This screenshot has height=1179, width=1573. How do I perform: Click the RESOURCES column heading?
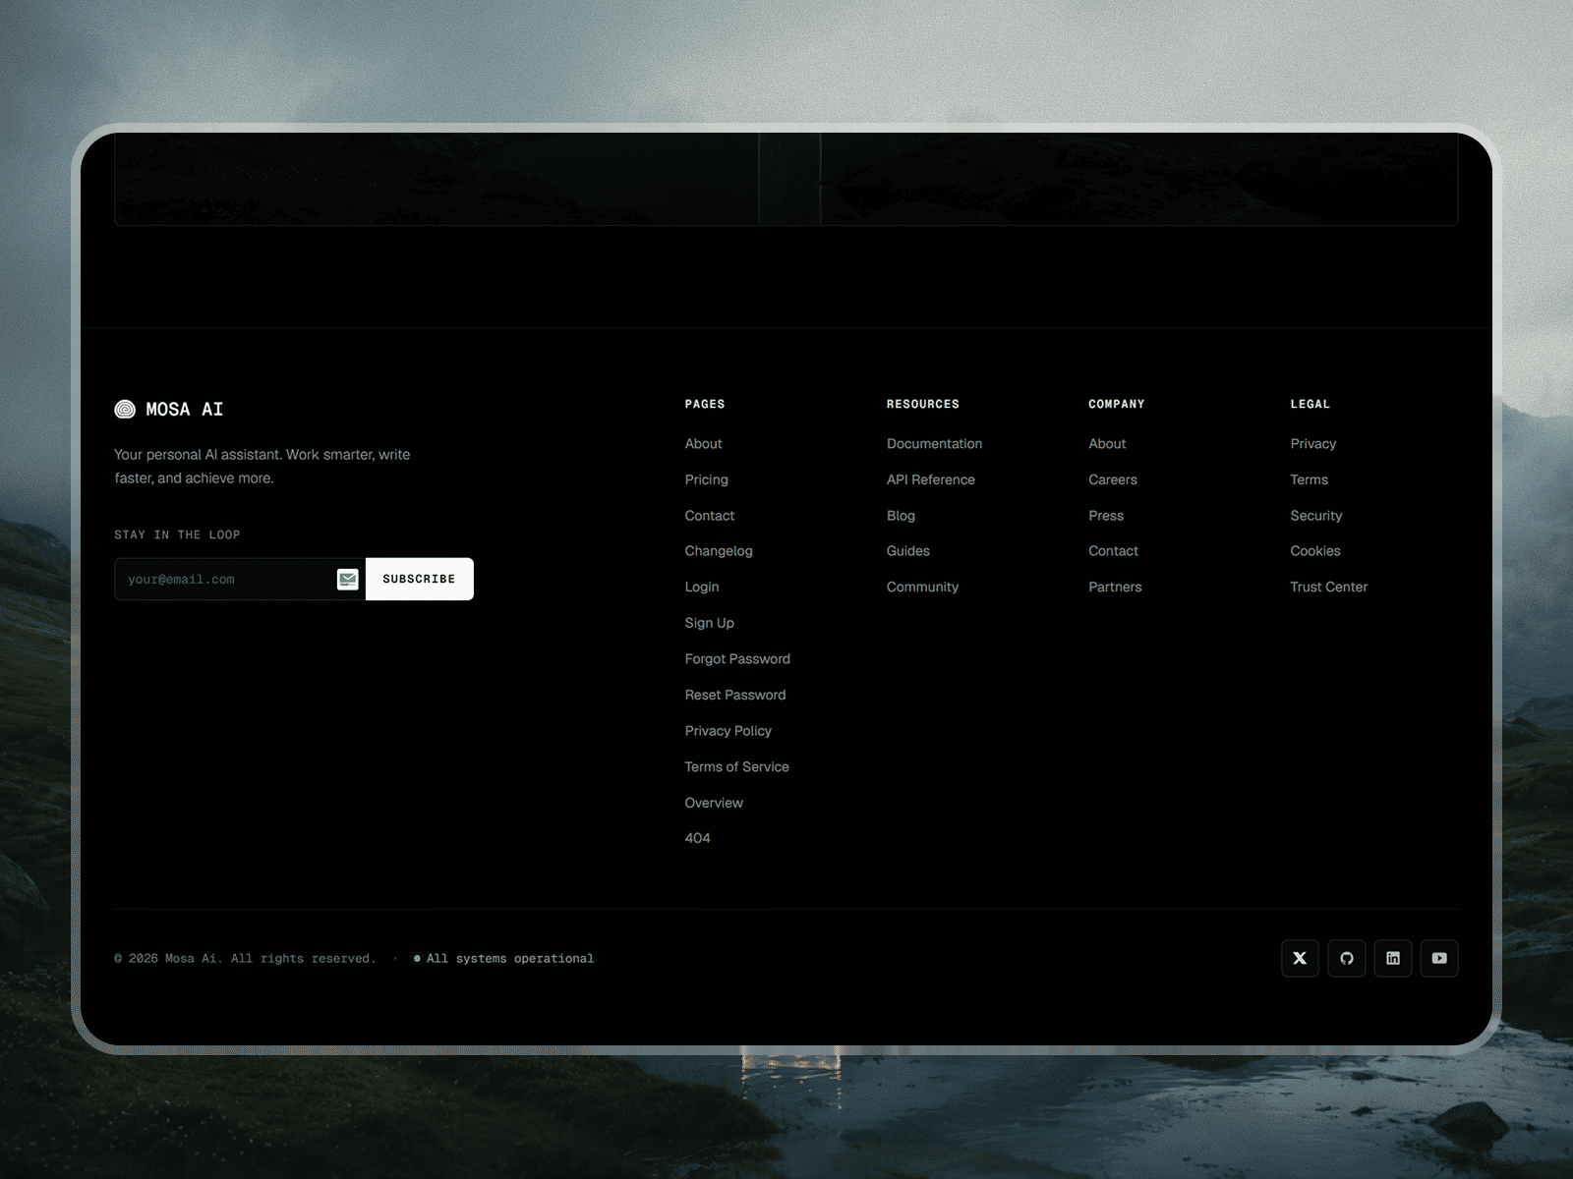coord(923,404)
